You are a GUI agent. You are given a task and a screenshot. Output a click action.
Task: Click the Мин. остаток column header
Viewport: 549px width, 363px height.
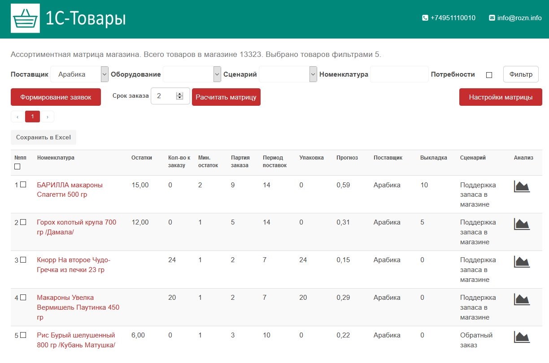point(208,161)
